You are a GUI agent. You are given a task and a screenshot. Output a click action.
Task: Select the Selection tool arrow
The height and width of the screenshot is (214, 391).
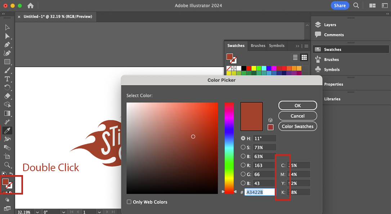[x=7, y=27]
